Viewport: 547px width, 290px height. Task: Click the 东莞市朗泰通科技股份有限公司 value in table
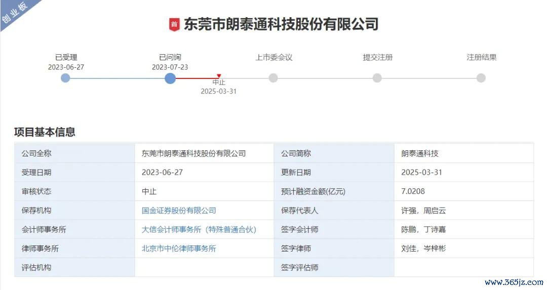coord(193,153)
